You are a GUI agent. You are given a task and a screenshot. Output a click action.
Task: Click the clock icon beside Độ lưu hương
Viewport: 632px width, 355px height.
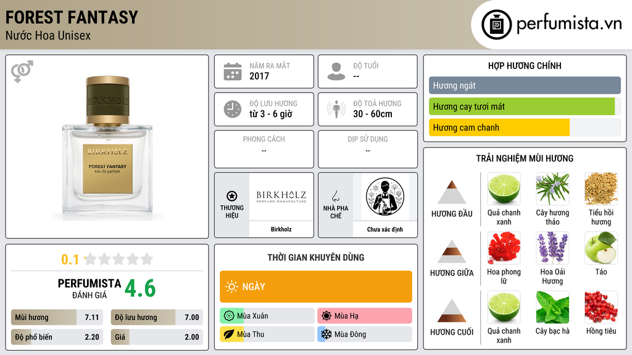point(233,109)
